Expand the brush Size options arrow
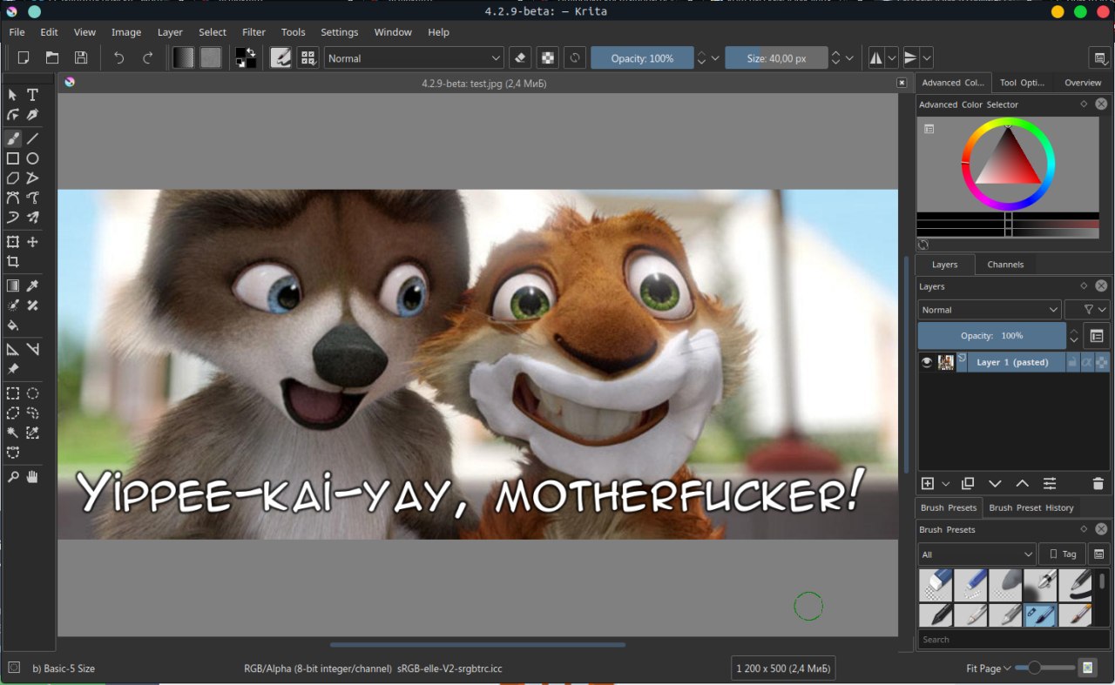Screen dimensions: 1115x685 [850, 58]
